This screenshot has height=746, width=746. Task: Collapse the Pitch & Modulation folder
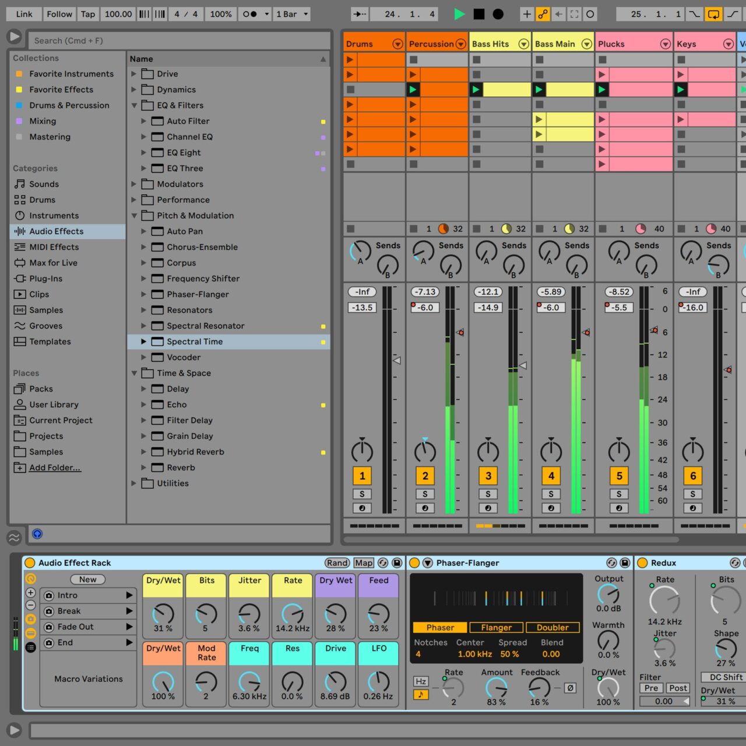(134, 216)
